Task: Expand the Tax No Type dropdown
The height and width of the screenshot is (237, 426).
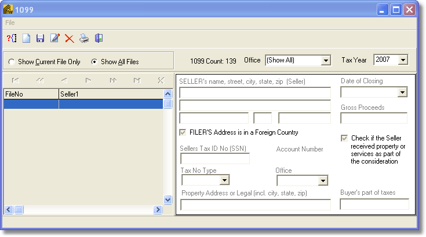Action: pos(225,180)
